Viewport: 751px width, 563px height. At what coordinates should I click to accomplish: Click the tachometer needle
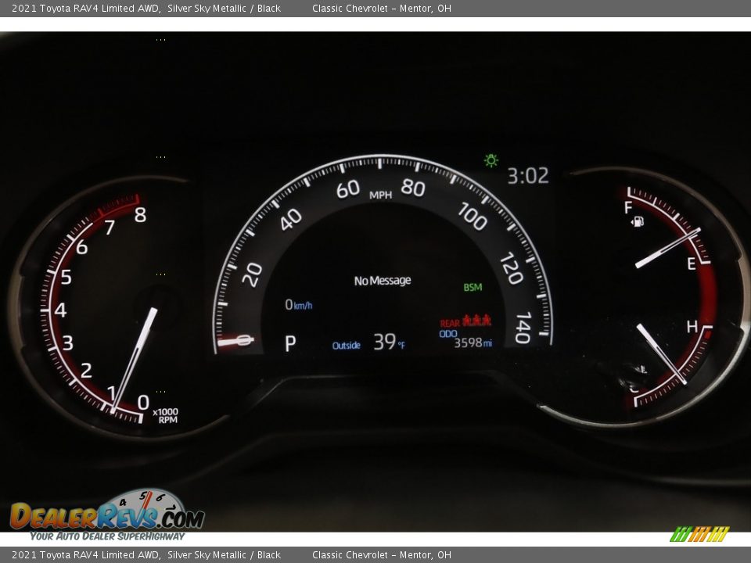134,360
